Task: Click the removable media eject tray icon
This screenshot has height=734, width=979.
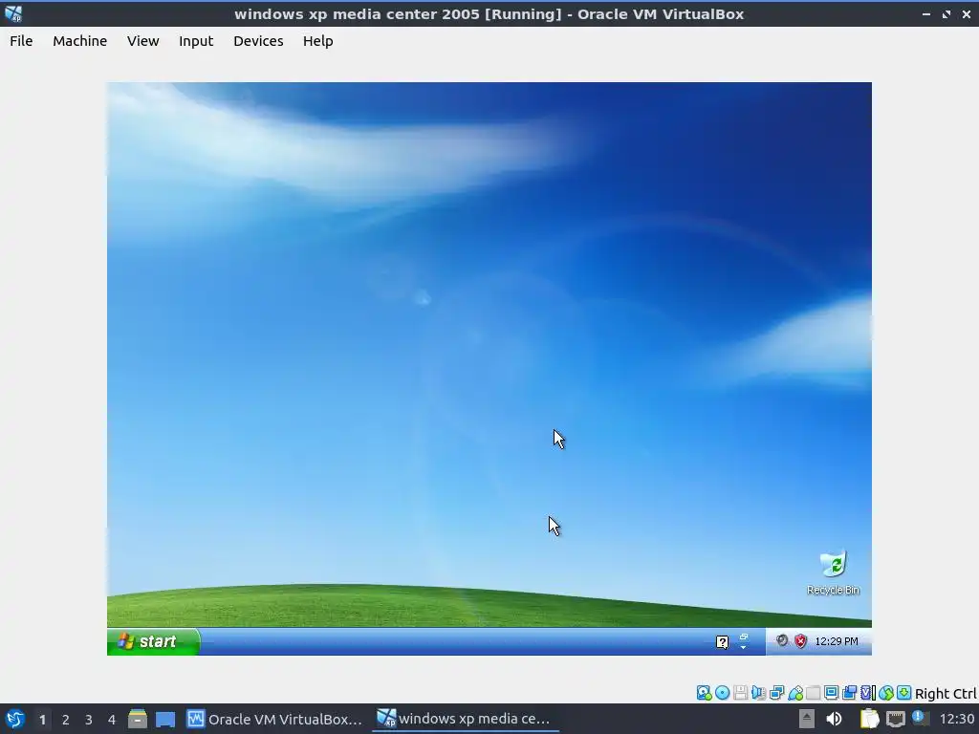Action: point(807,719)
